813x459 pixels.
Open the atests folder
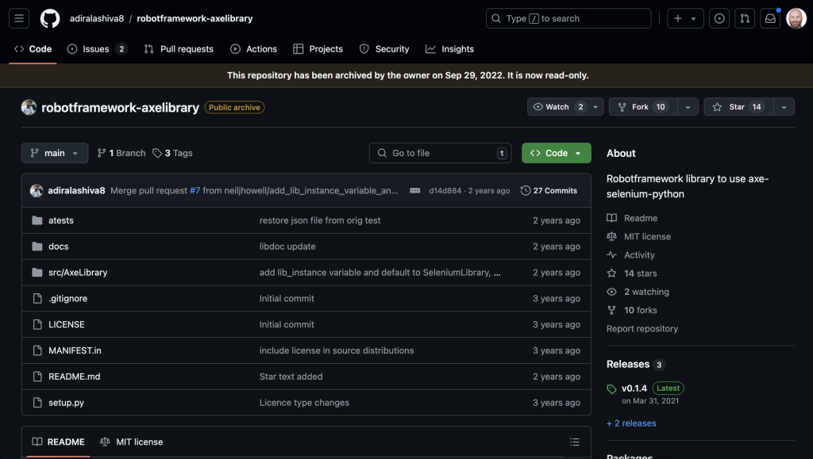pyautogui.click(x=60, y=220)
